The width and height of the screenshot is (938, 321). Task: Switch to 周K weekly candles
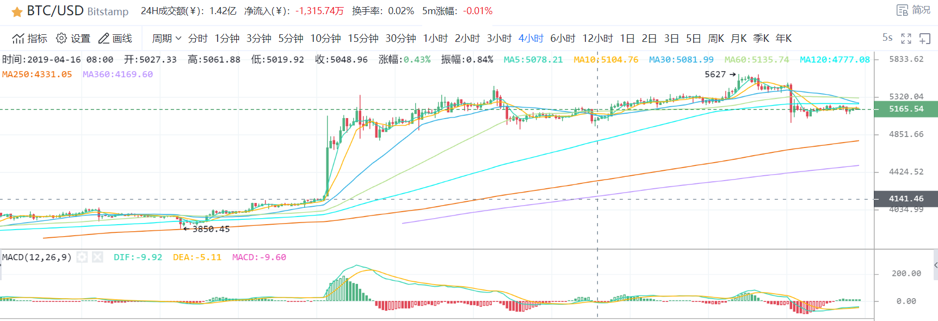pyautogui.click(x=716, y=39)
